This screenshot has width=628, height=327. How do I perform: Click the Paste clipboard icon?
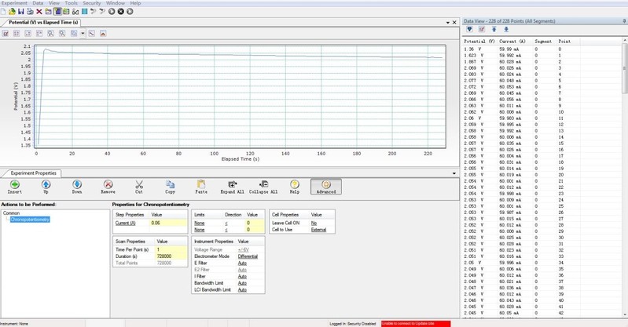pyautogui.click(x=201, y=185)
